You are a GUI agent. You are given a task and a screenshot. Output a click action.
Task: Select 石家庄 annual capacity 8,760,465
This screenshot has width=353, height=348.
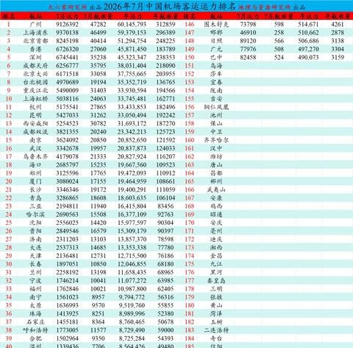click(x=132, y=322)
